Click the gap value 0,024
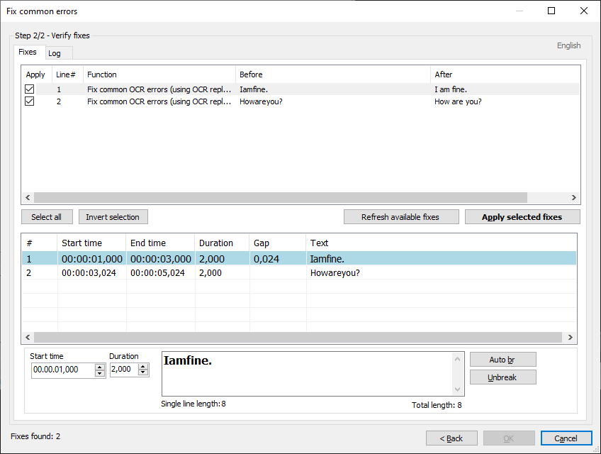The width and height of the screenshot is (601, 454). (x=266, y=259)
